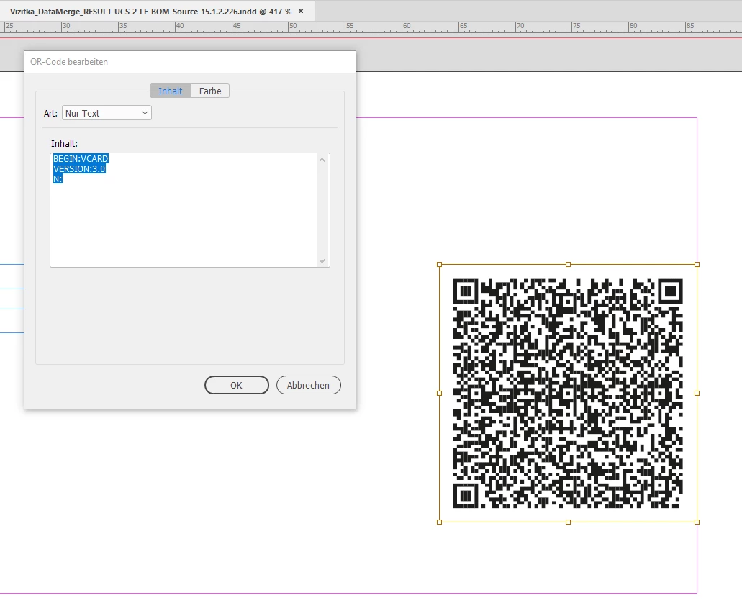Select the Inhalt tab
742x603 pixels.
point(171,91)
